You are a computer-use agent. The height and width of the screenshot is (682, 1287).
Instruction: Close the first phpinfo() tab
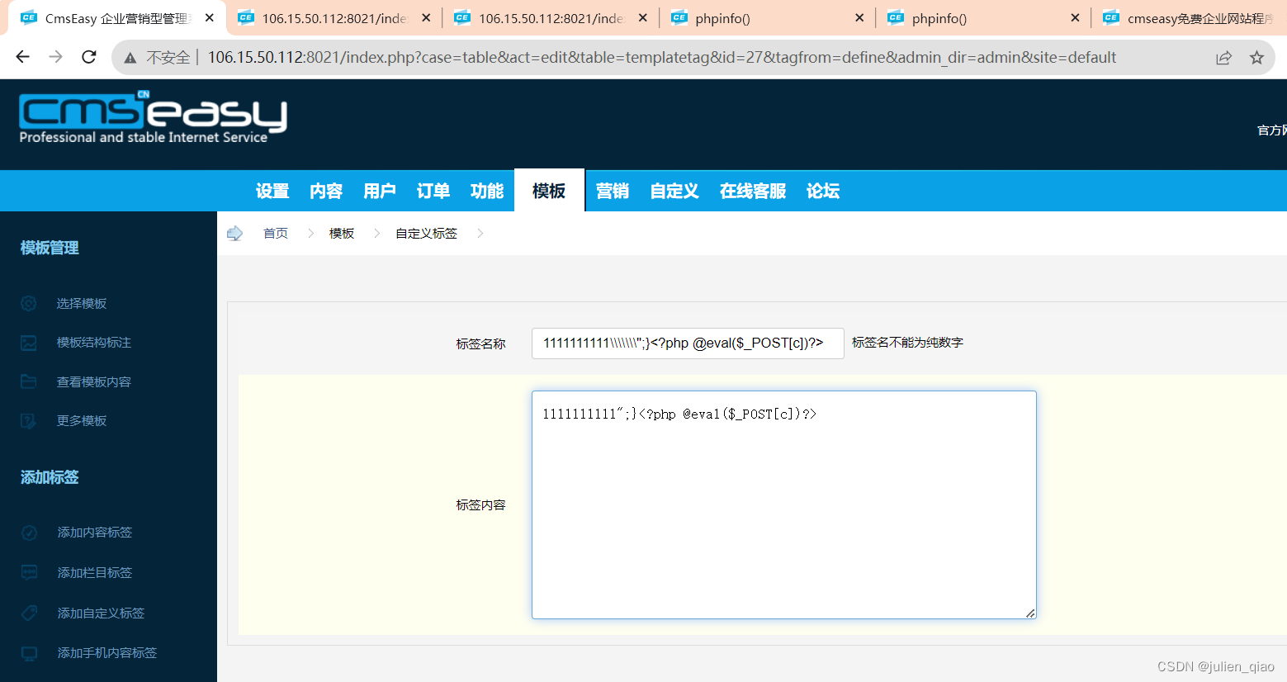click(859, 17)
